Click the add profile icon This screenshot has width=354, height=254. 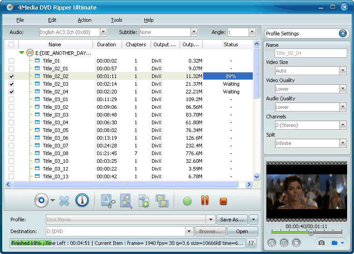[x=144, y=200]
